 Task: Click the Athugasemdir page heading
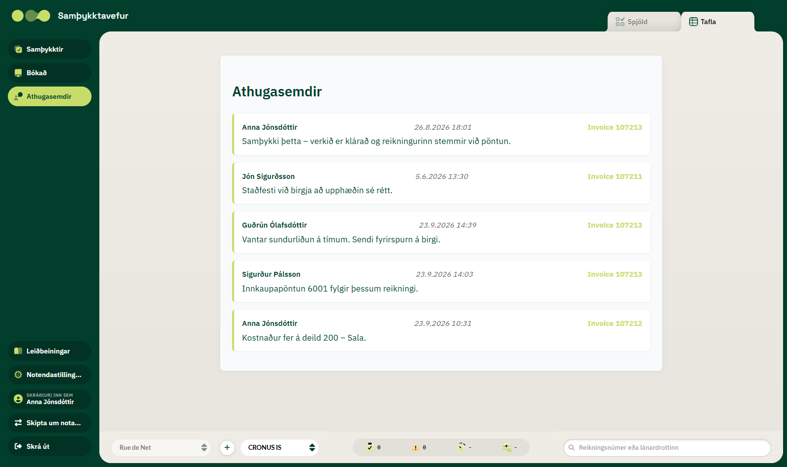[x=277, y=92]
